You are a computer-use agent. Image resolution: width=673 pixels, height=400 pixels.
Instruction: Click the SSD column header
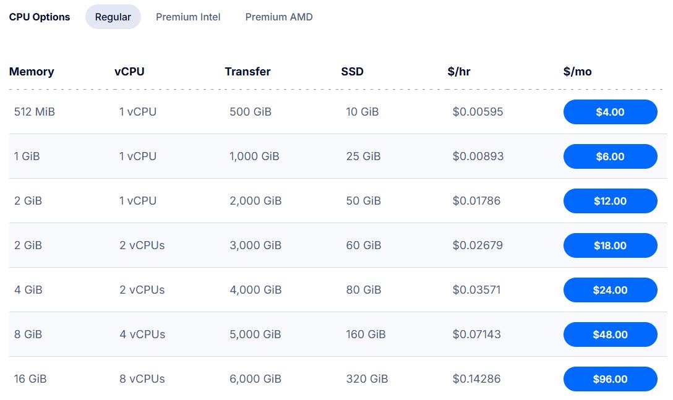(352, 72)
